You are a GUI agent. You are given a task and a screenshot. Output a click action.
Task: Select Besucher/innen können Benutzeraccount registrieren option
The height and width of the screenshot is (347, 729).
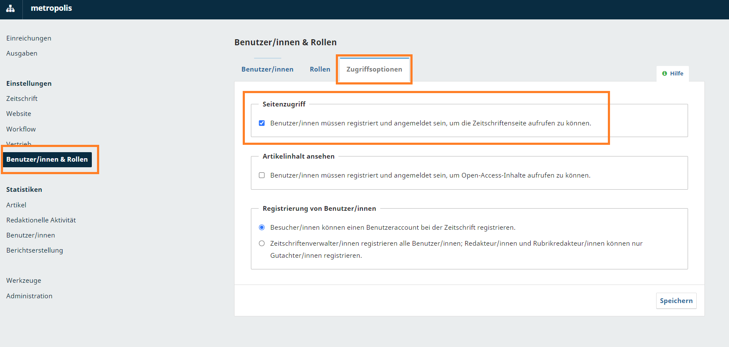(x=262, y=228)
